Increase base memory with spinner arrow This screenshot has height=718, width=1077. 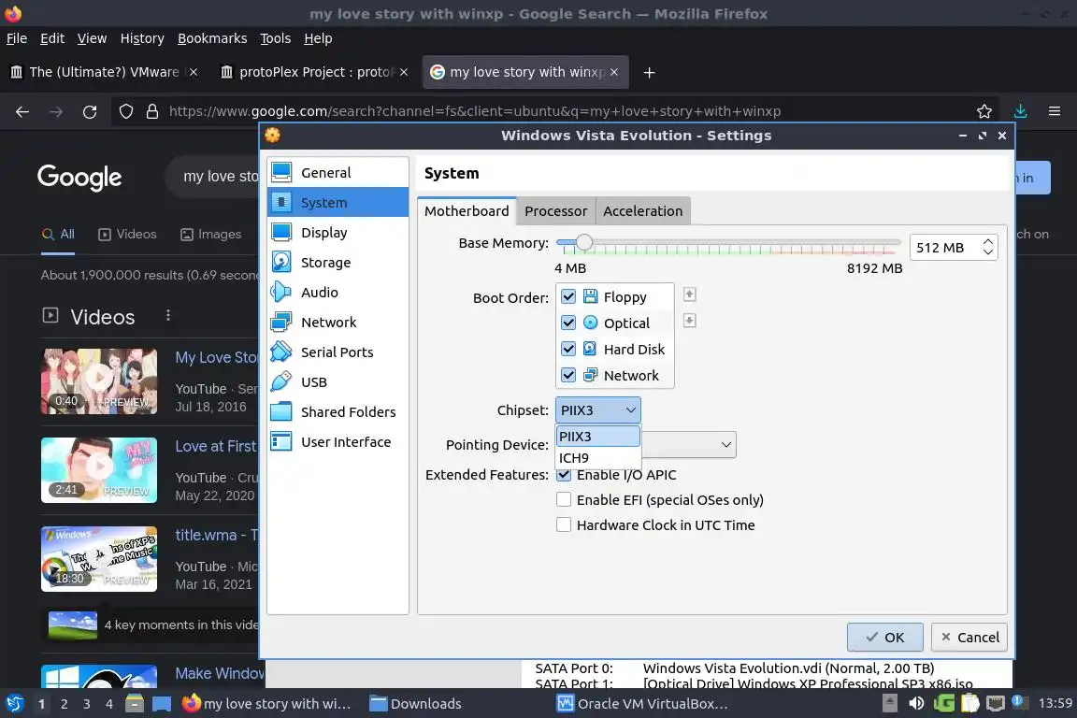987,242
